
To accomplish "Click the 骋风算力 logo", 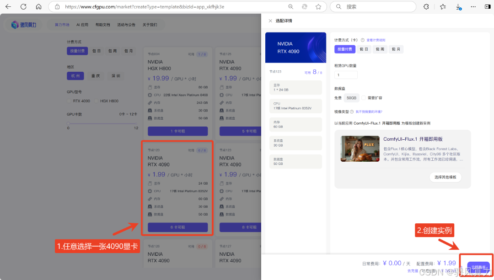I will (24, 25).
